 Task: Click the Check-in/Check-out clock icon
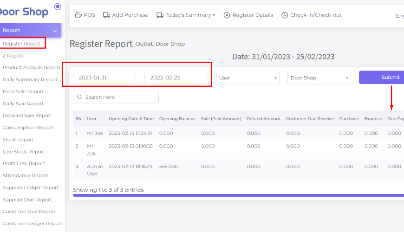click(285, 15)
